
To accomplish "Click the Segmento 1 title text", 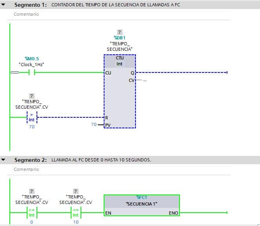I will tap(31, 5).
